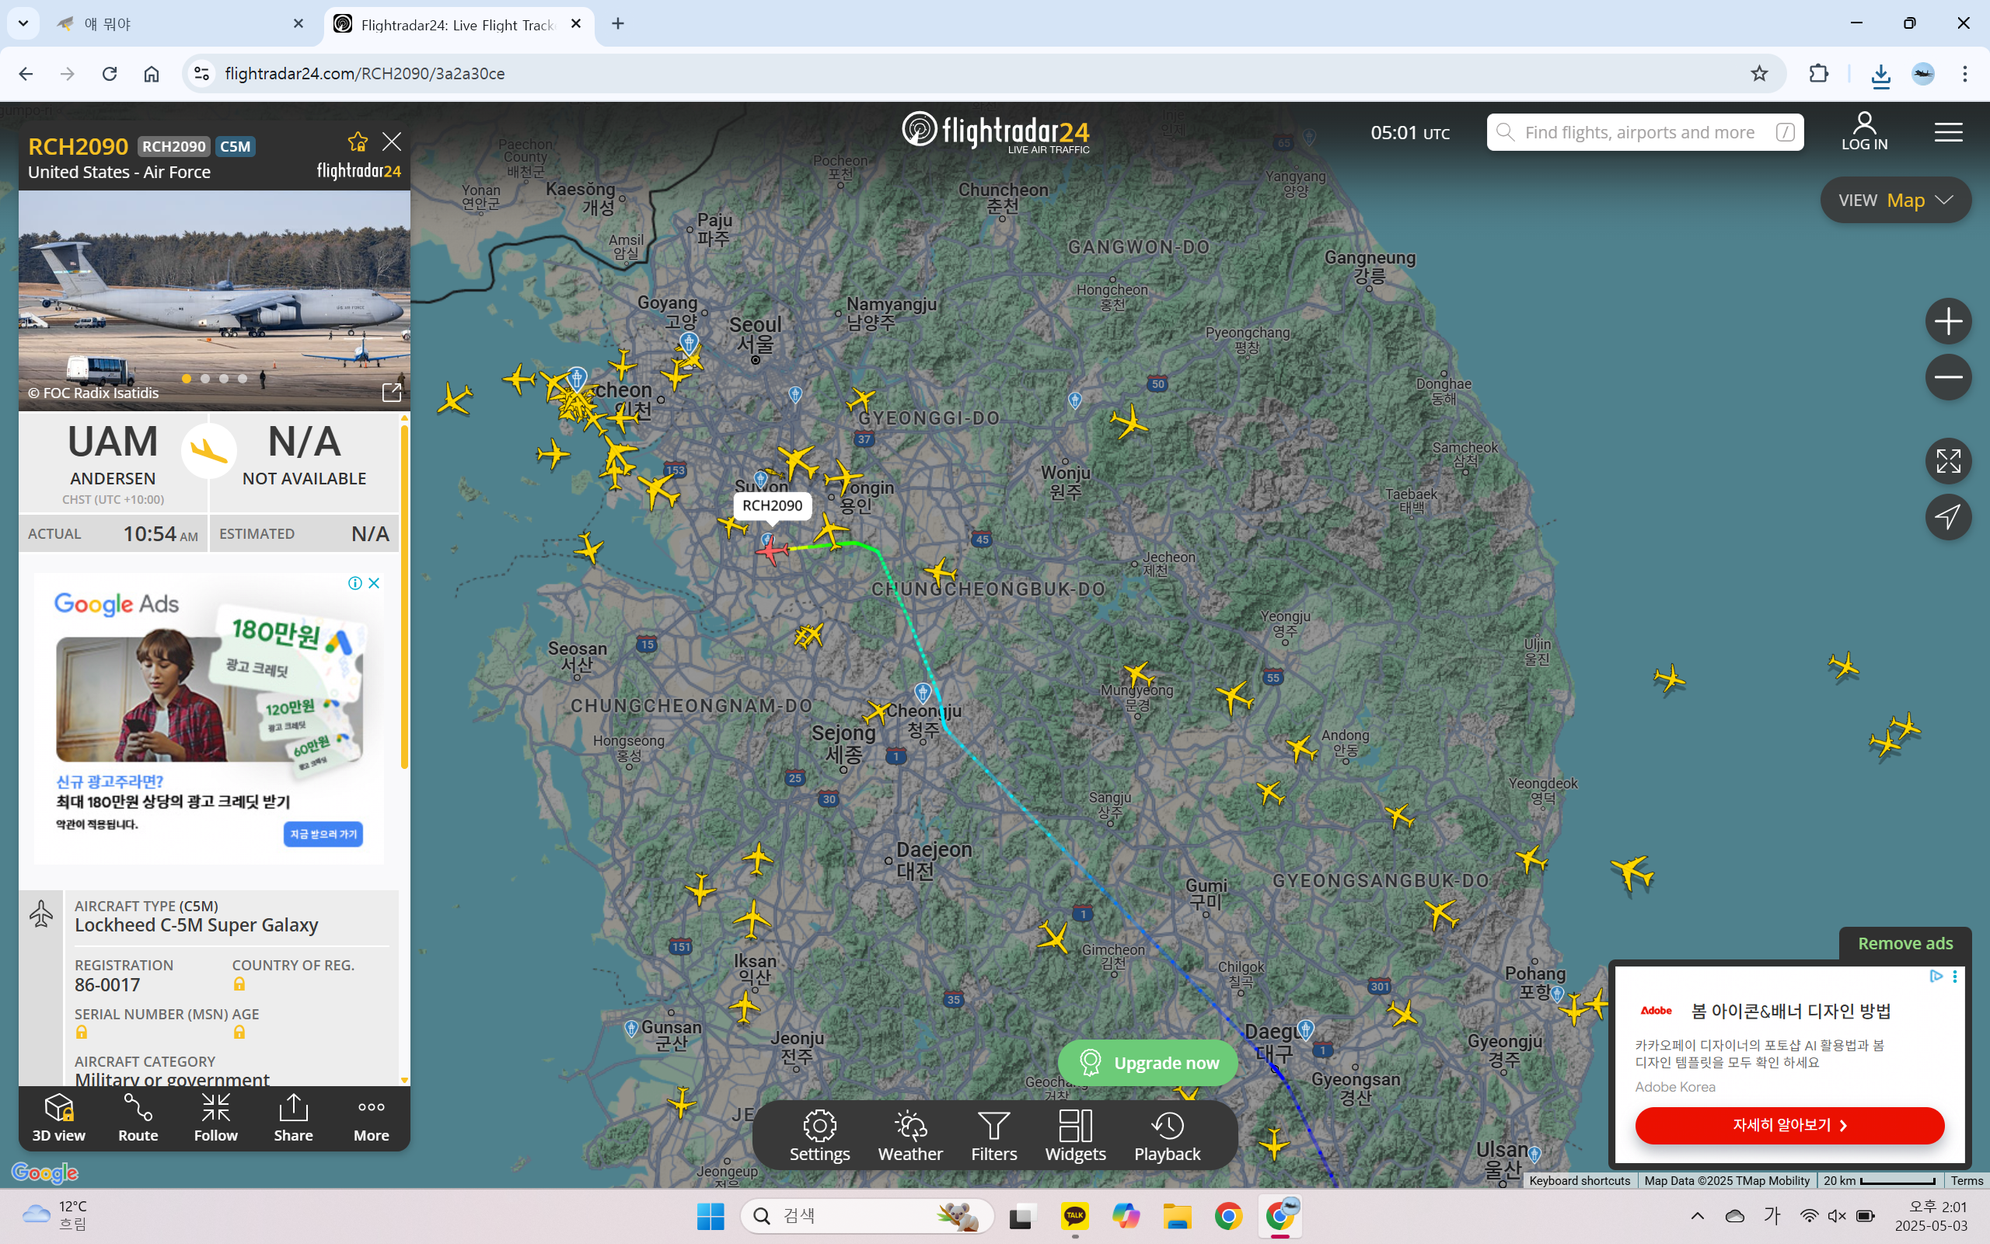Open File Explorer from taskbar
1990x1244 pixels.
(1177, 1216)
